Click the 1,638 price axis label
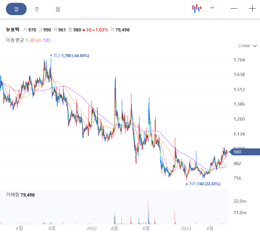 [239, 74]
